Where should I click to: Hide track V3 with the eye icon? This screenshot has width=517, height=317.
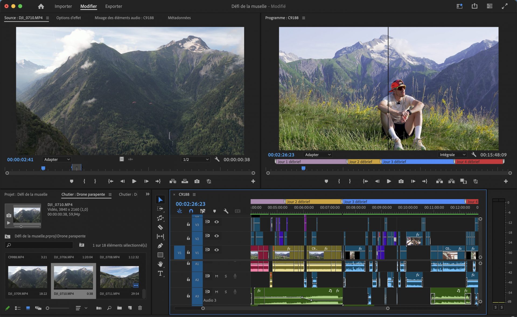click(x=216, y=222)
